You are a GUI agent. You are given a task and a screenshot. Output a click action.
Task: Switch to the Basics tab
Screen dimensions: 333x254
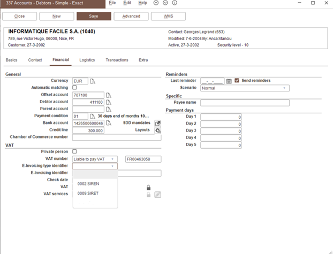click(11, 60)
